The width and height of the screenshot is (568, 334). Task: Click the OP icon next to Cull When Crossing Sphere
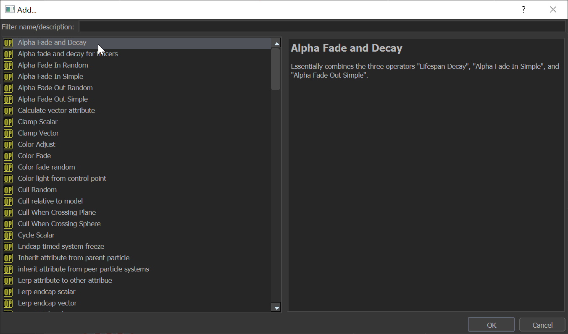pyautogui.click(x=8, y=224)
